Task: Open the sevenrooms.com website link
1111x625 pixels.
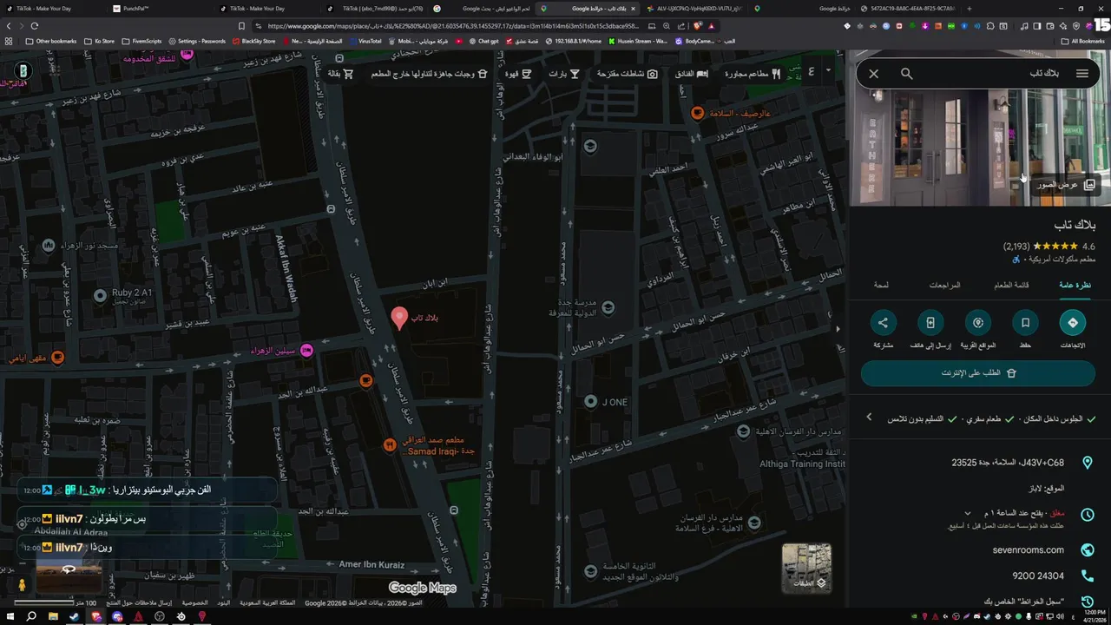Action: point(1028,549)
